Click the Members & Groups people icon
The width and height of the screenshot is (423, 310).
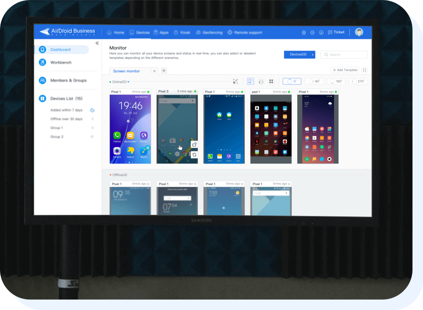(x=42, y=80)
